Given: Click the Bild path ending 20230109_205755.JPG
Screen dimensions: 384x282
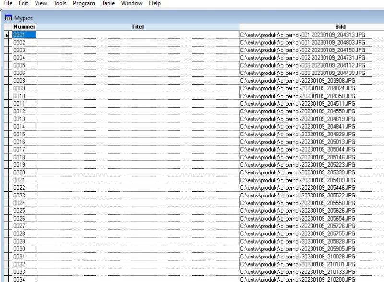Looking at the screenshot, I should tap(298, 234).
